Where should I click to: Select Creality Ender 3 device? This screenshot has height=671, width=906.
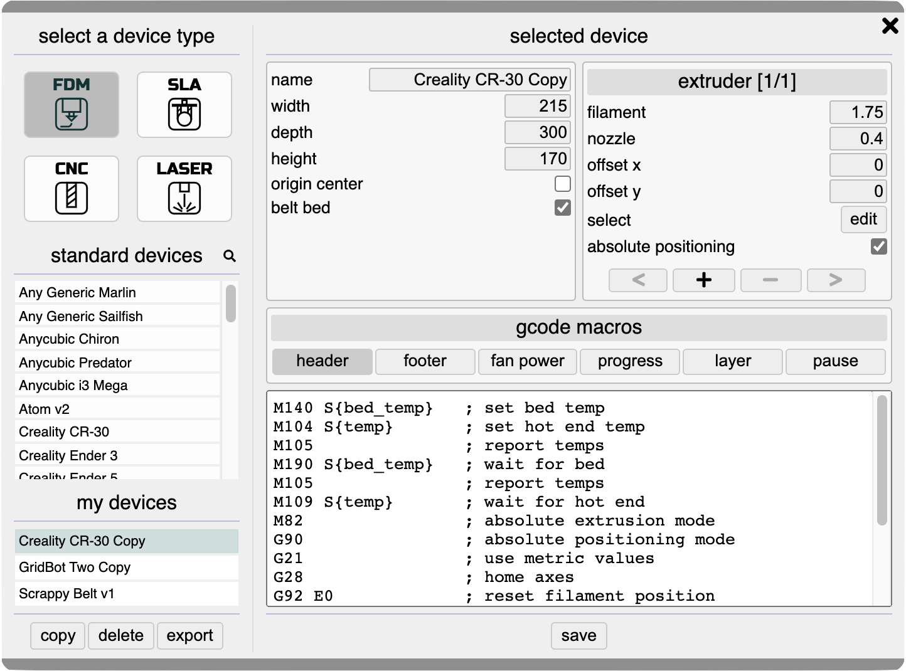(117, 455)
